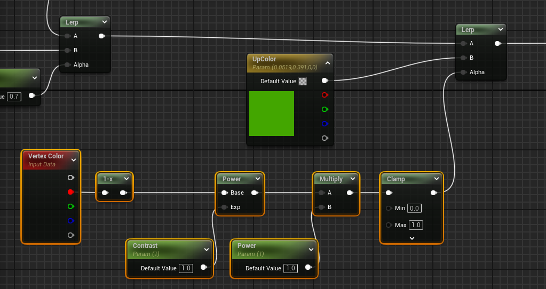Click the green output pin on Vertex Color

[70, 206]
